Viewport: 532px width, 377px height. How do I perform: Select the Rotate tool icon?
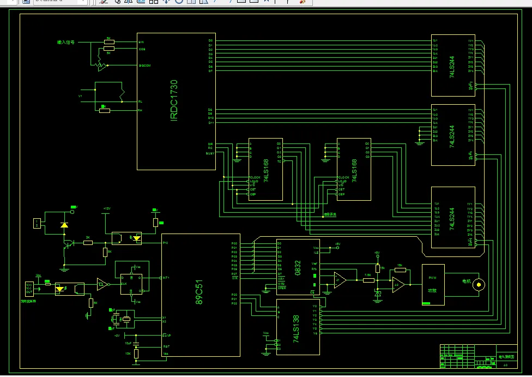click(179, 1)
